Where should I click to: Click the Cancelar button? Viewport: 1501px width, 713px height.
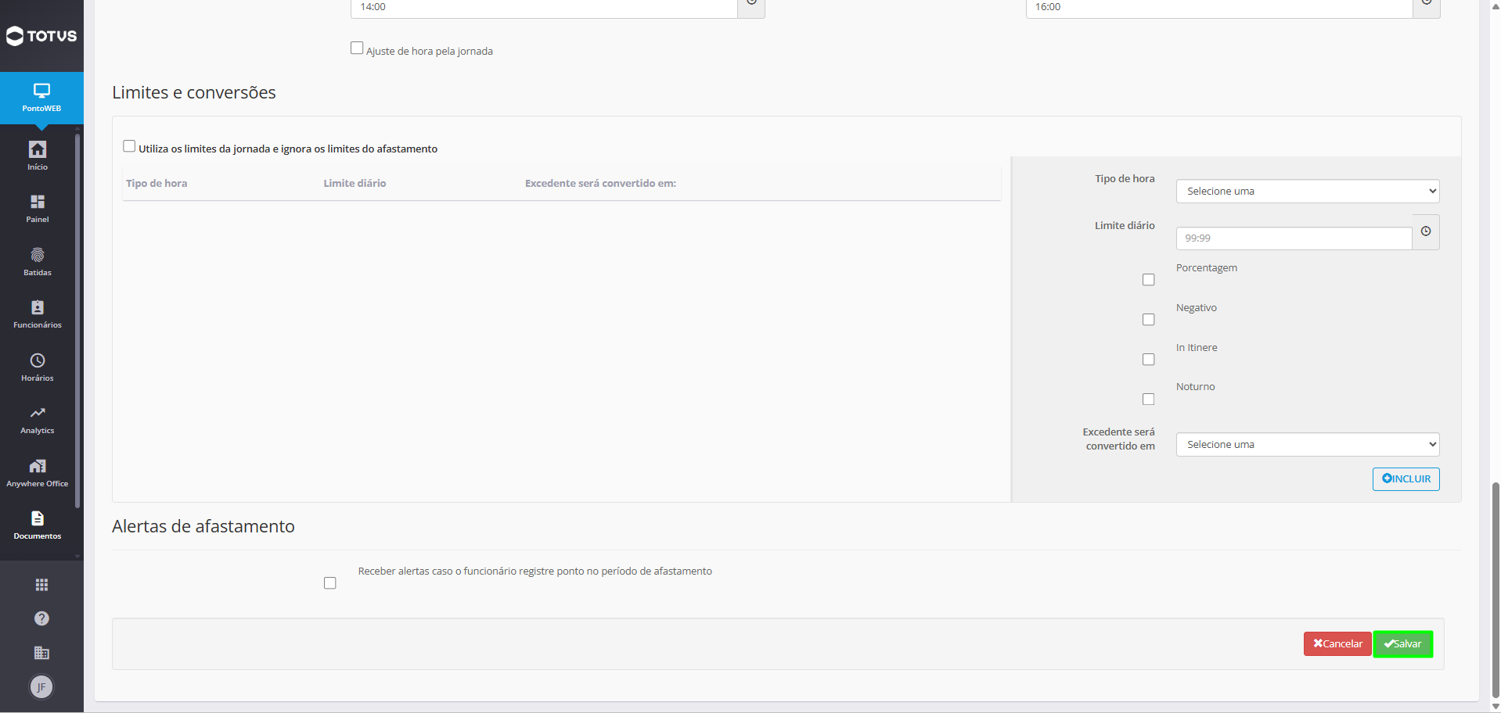(1337, 644)
